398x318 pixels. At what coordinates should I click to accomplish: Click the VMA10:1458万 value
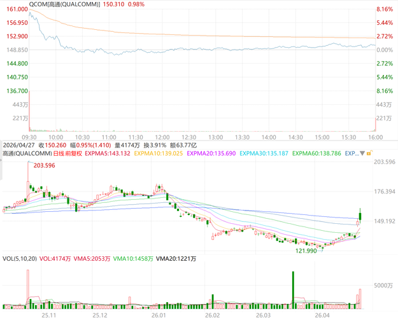tap(133, 259)
